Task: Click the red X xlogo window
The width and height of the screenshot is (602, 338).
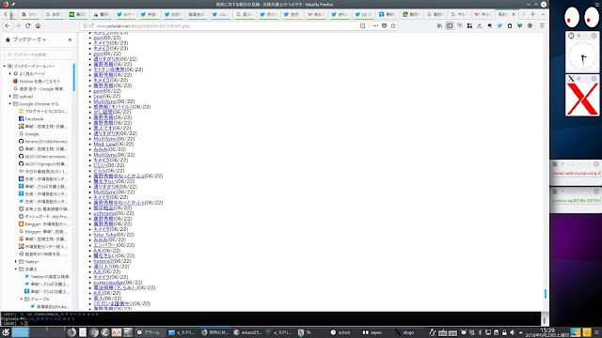Action: [582, 99]
